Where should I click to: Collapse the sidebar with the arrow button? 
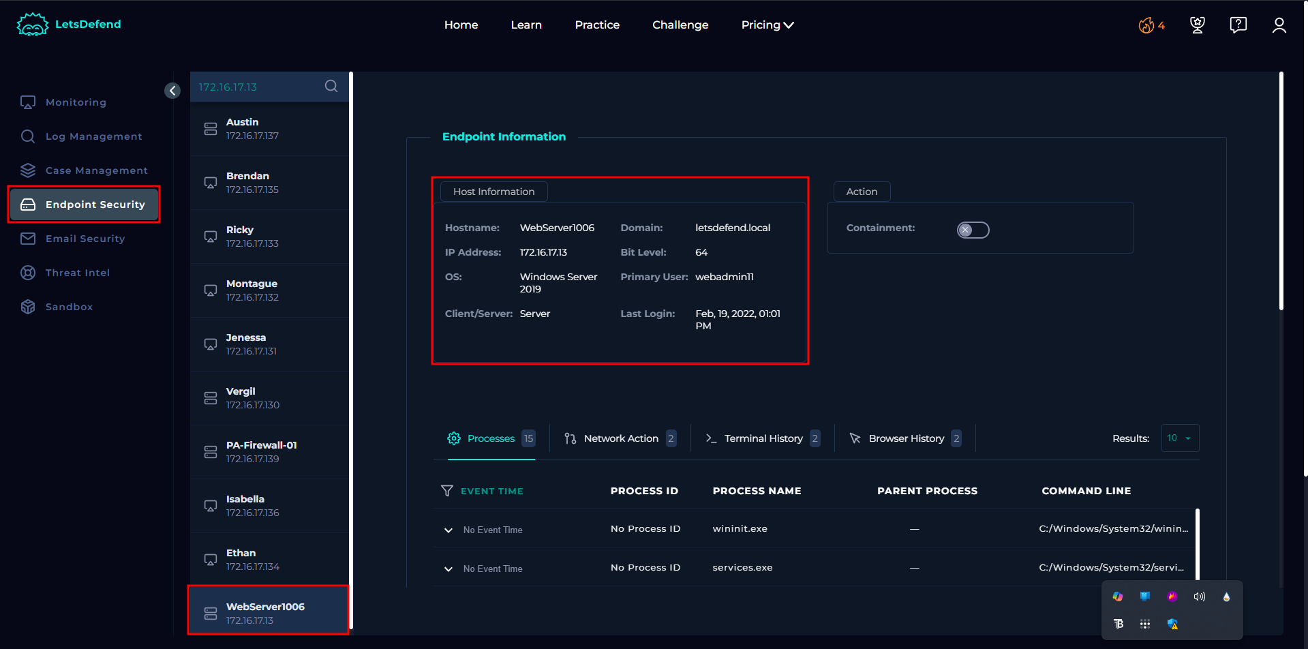click(x=172, y=91)
